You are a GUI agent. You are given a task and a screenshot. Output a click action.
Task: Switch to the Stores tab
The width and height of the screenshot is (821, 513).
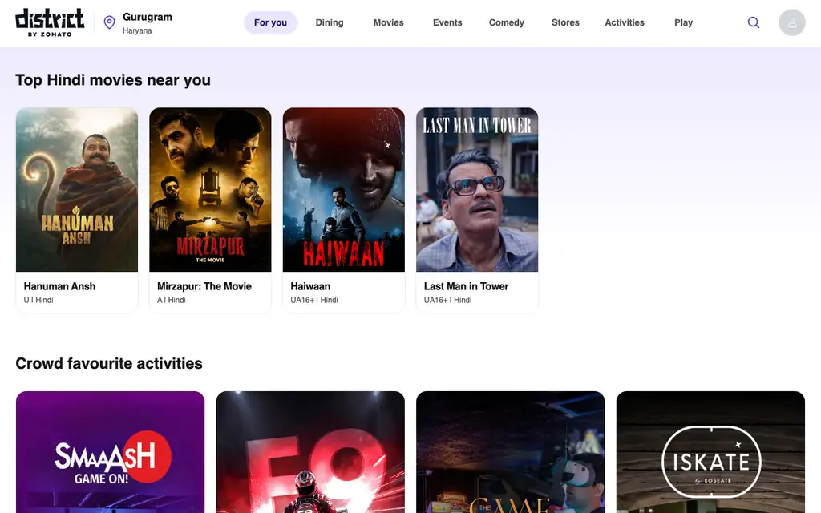coord(565,22)
